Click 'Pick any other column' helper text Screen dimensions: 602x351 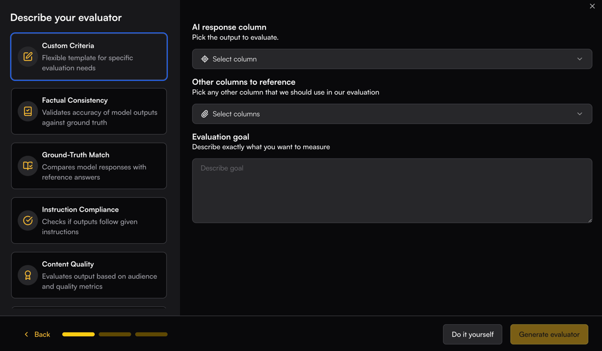[x=286, y=92]
